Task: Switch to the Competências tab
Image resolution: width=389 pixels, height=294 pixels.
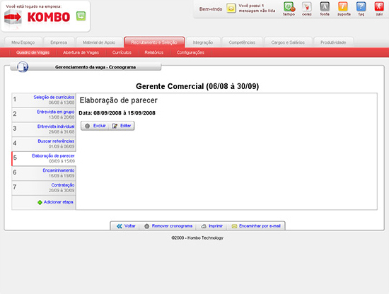Action: pos(242,42)
